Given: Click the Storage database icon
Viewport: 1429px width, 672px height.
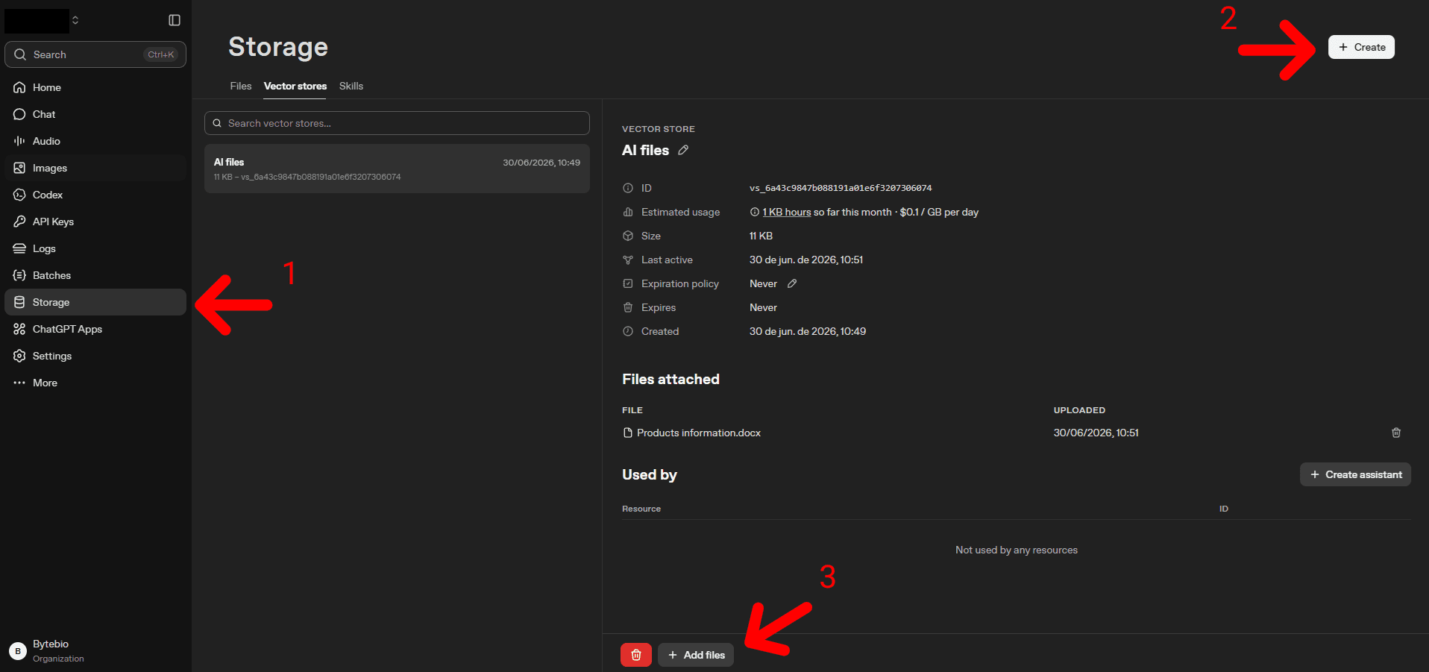Looking at the screenshot, I should (x=19, y=302).
